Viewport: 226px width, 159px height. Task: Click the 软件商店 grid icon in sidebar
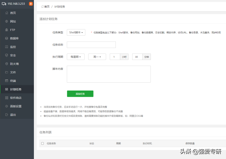[x=6, y=98]
